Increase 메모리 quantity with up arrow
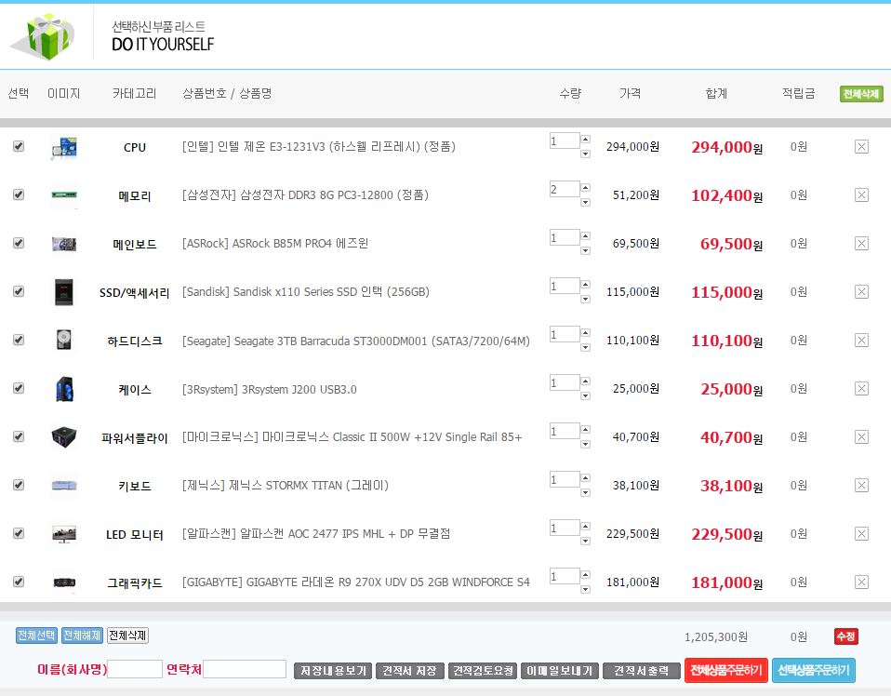This screenshot has width=891, height=696. pyautogui.click(x=585, y=188)
